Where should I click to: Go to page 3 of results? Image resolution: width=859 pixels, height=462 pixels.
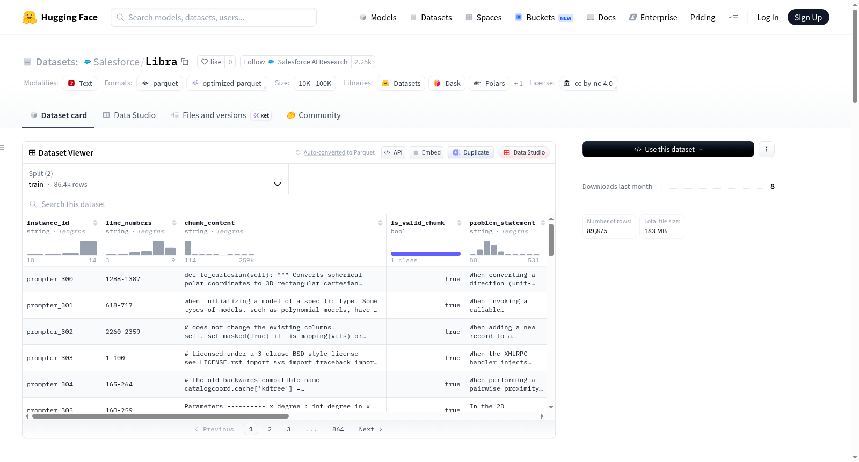click(x=288, y=429)
